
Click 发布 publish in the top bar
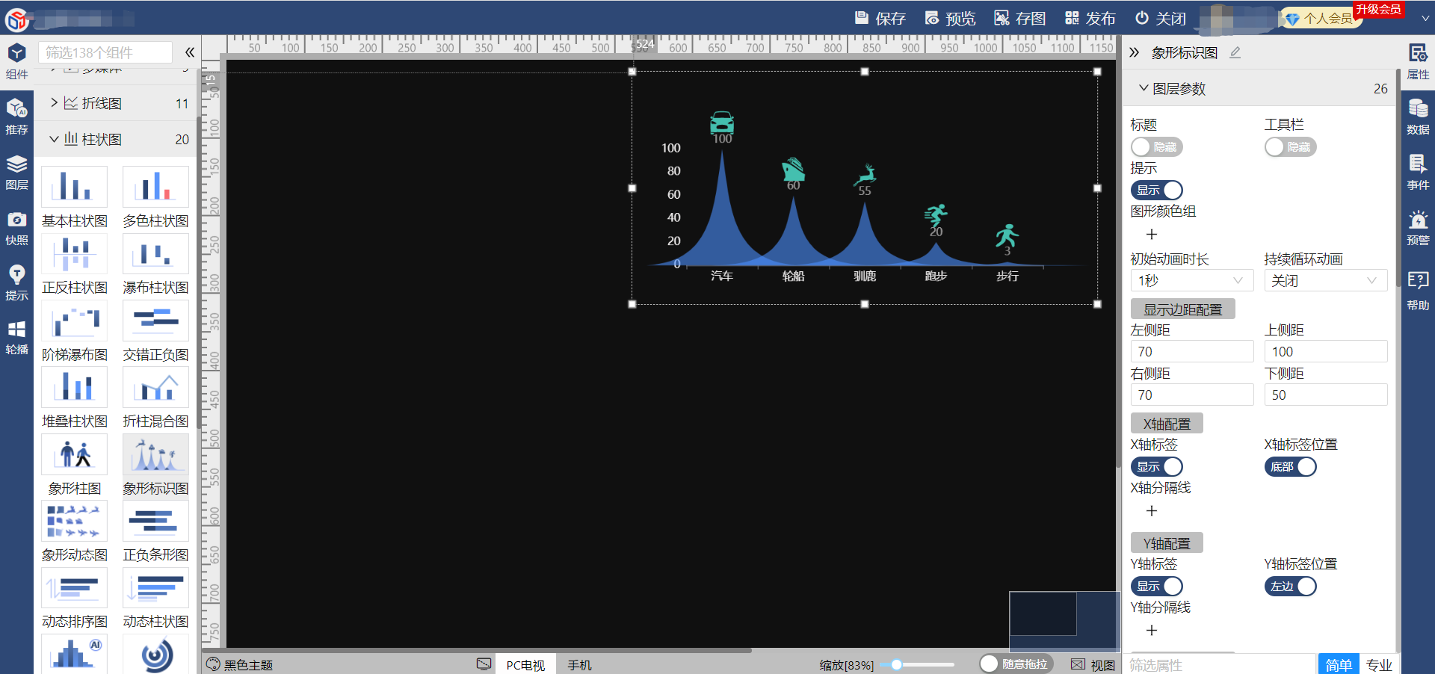(1090, 19)
